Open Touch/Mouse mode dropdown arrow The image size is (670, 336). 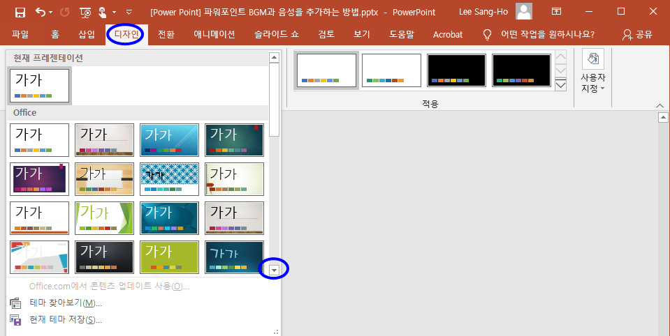[x=114, y=13]
